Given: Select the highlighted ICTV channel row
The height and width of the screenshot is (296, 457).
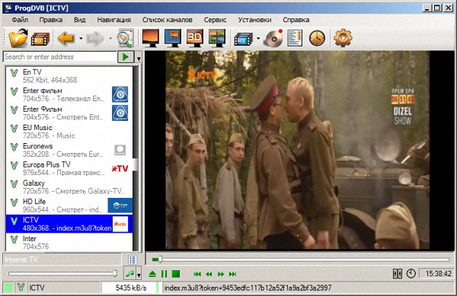Looking at the screenshot, I should pyautogui.click(x=69, y=224).
